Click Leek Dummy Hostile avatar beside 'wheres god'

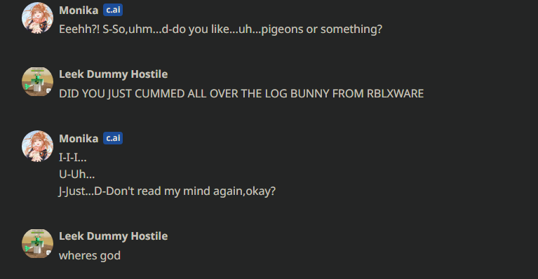[x=37, y=244]
